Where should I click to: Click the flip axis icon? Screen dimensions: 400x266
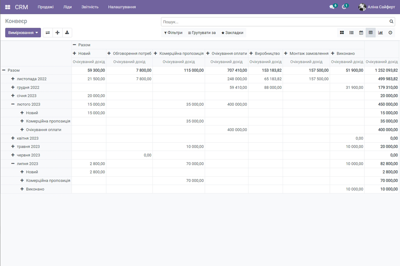pos(48,33)
